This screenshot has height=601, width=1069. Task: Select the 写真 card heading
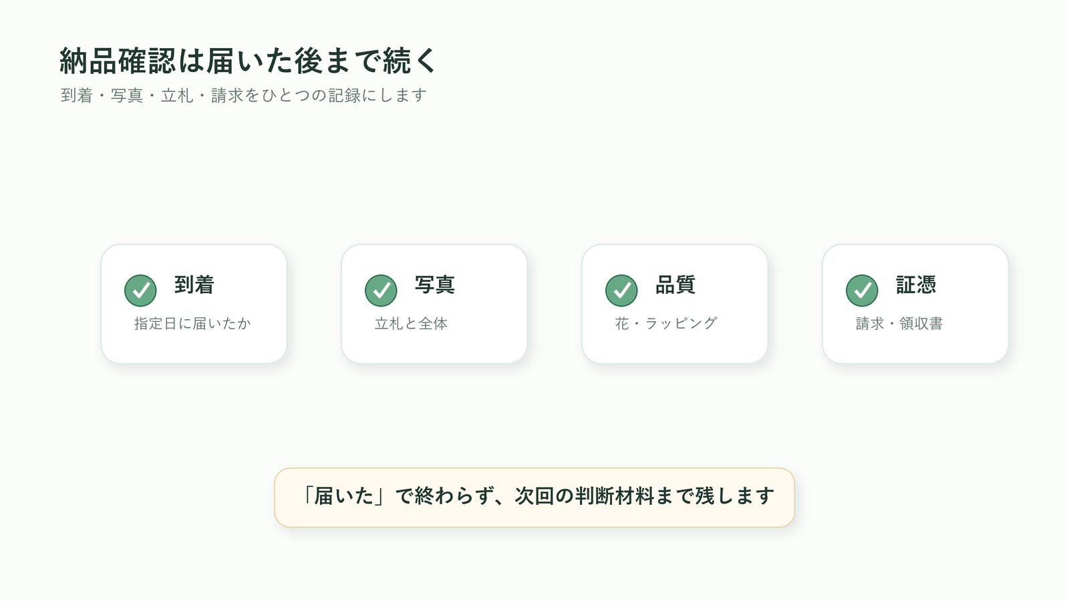pos(434,285)
